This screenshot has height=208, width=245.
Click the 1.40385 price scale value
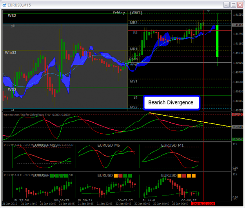(238, 101)
